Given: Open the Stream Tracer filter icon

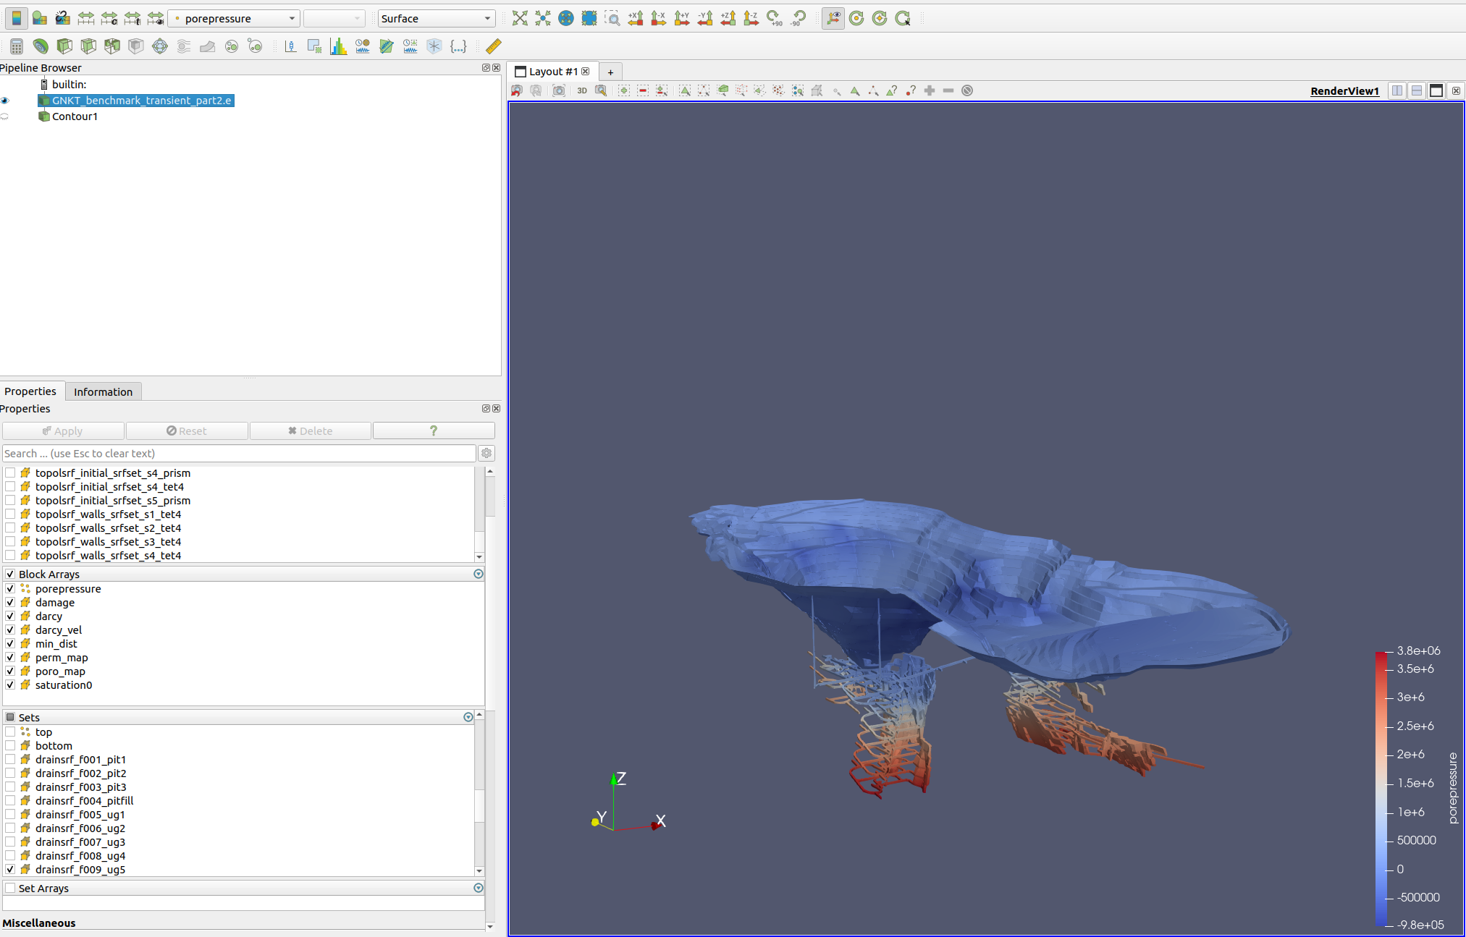Looking at the screenshot, I should [x=183, y=46].
